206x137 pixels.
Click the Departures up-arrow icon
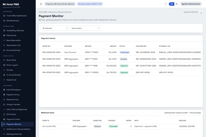(x=4, y=80)
